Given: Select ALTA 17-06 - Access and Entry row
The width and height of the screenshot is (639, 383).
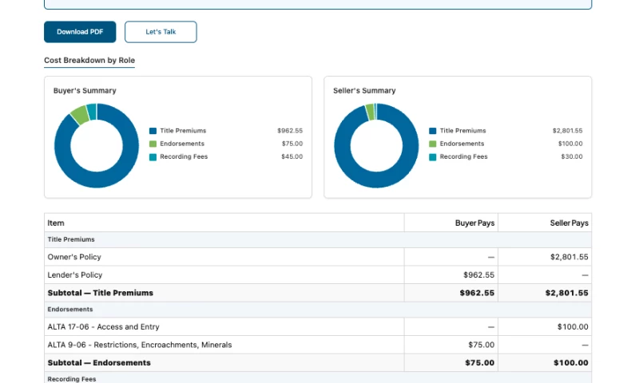Looking at the screenshot, I should coord(318,327).
